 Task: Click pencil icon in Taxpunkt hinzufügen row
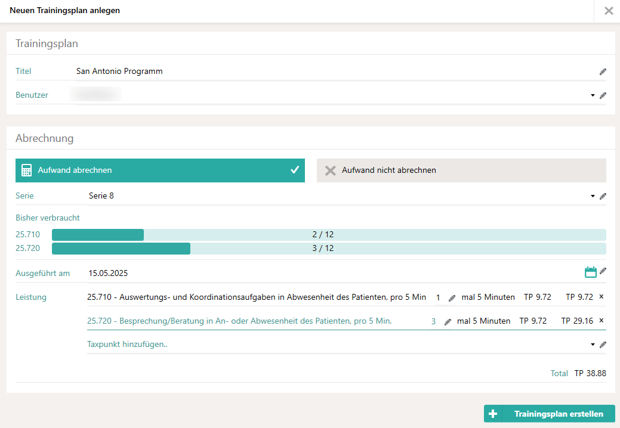(603, 345)
